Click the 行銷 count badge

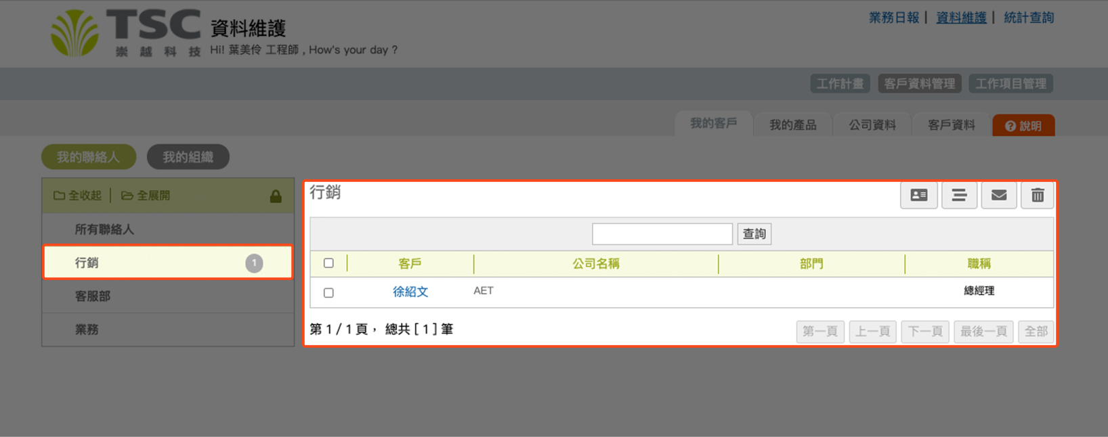(x=254, y=263)
